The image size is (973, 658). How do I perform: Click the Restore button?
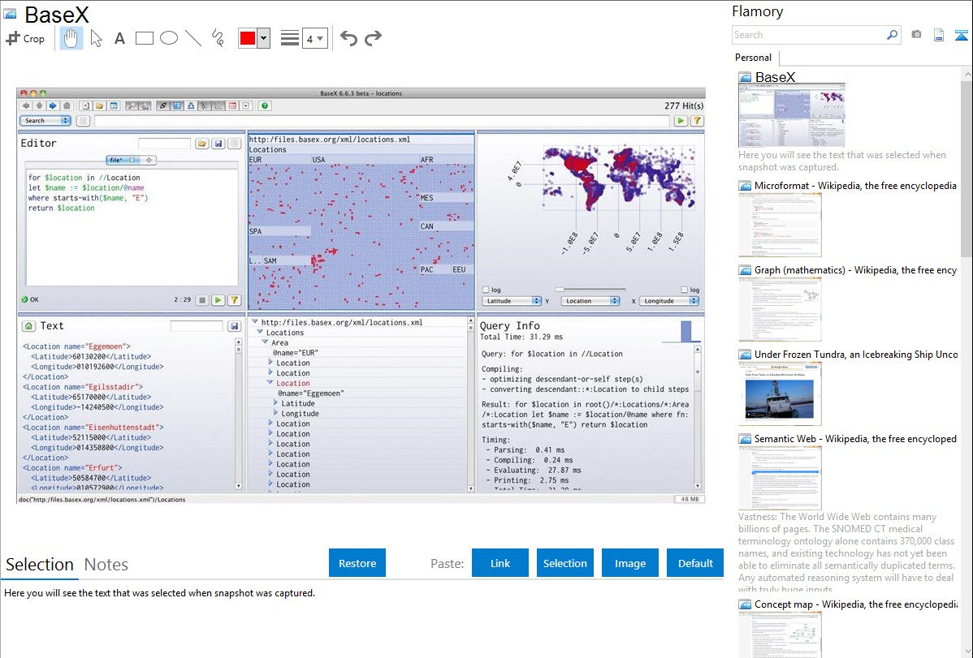pyautogui.click(x=357, y=563)
